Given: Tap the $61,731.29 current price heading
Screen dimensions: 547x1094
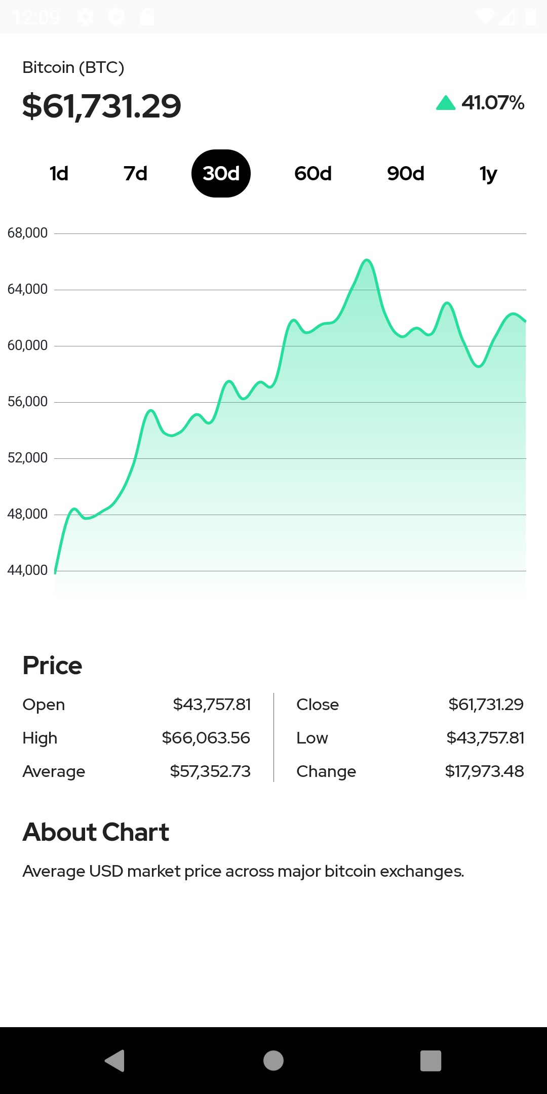Looking at the screenshot, I should [x=102, y=106].
